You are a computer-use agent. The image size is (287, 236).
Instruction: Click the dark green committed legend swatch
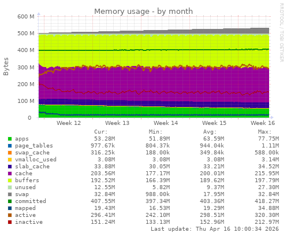coord(10,201)
